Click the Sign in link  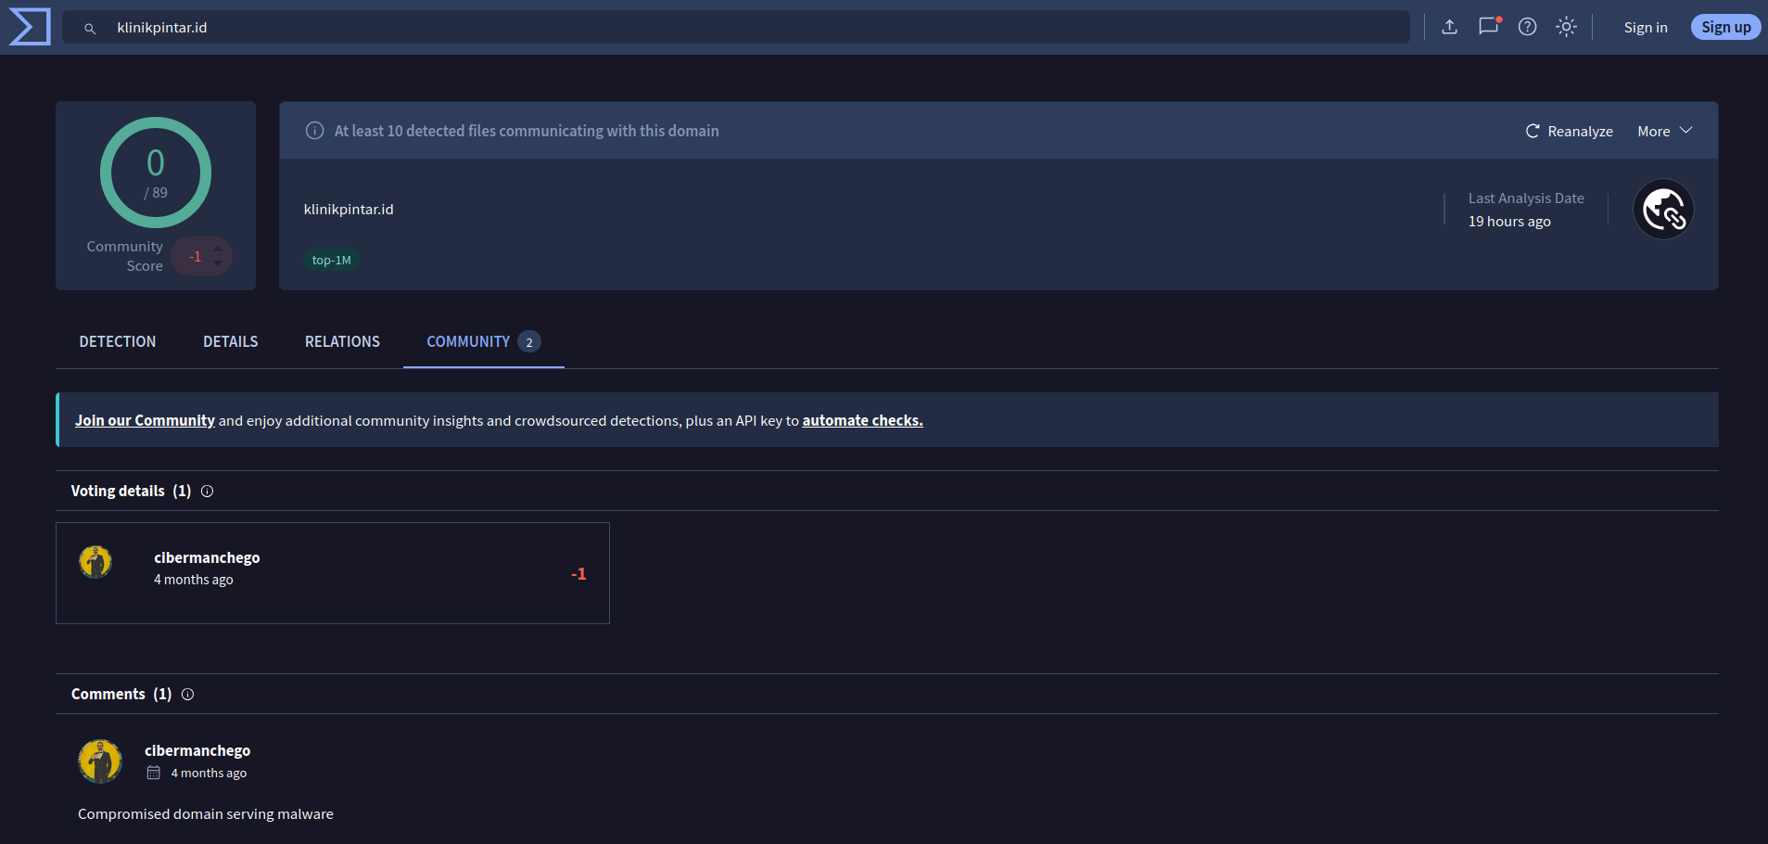click(x=1646, y=28)
